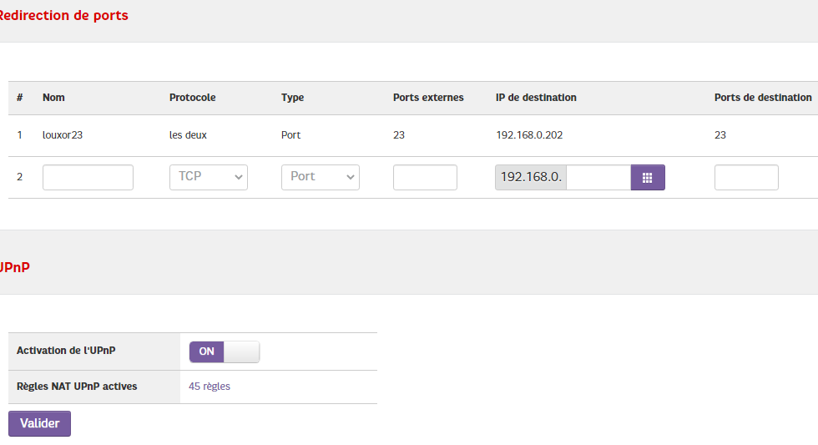Click the Redirection de ports heading
Screen dimensions: 818x445
pyautogui.click(x=63, y=15)
